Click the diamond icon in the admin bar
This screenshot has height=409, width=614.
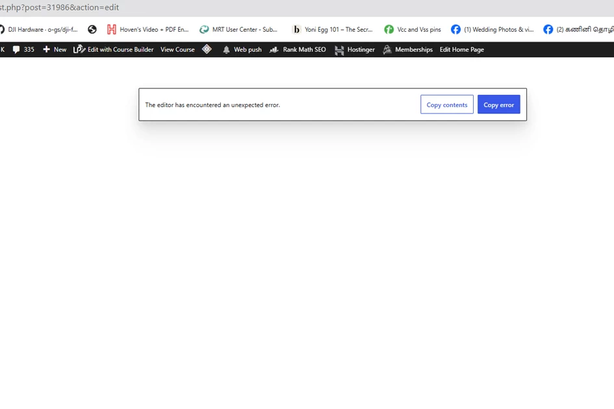[207, 49]
